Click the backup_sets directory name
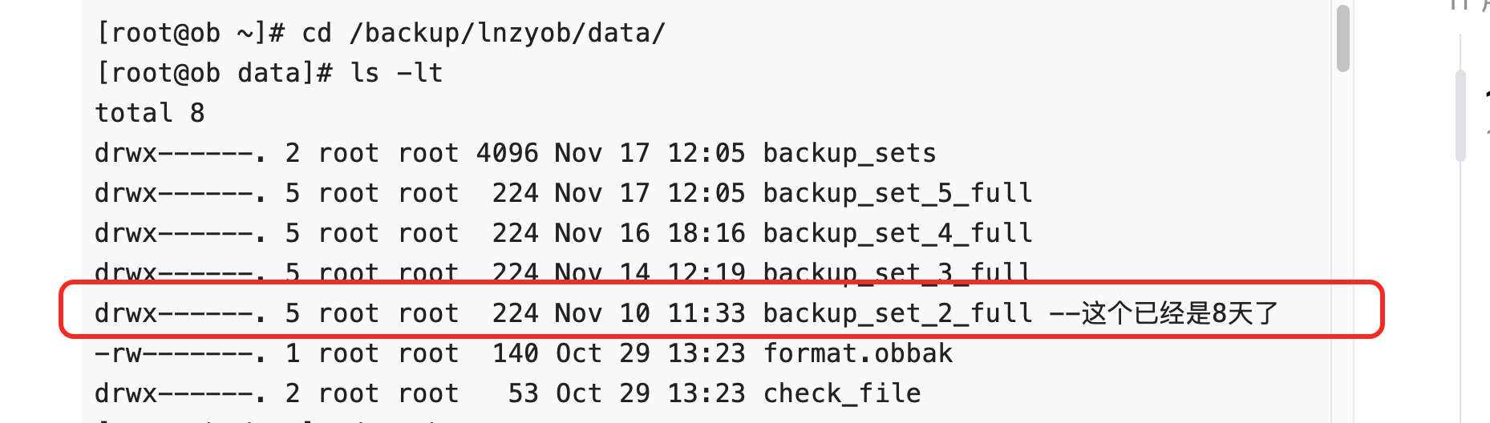 pyautogui.click(x=849, y=153)
